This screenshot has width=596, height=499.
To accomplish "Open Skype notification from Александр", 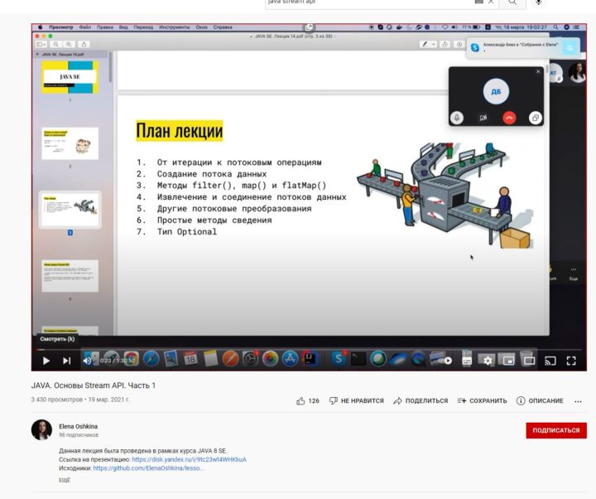I will (x=523, y=47).
